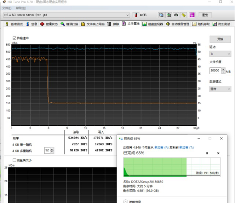Click the copy-to-clipboard toolbar icon

pos(161,15)
